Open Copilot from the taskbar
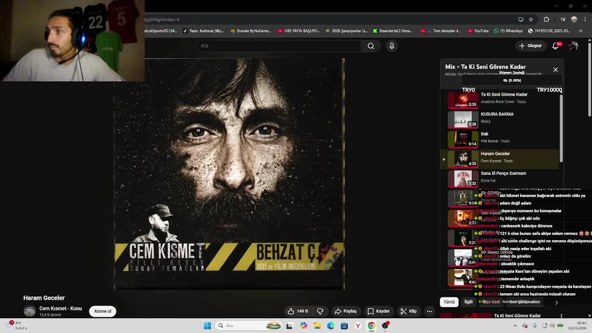Screen dimensions: 592x333 point(303,326)
